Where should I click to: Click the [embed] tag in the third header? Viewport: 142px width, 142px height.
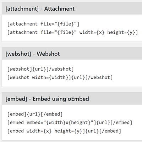click(16, 99)
